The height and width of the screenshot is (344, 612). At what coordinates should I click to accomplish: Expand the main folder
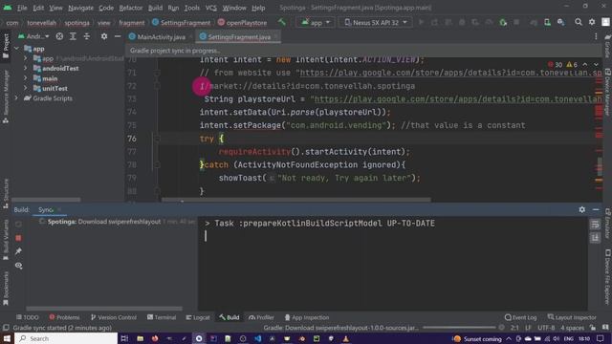(26, 78)
